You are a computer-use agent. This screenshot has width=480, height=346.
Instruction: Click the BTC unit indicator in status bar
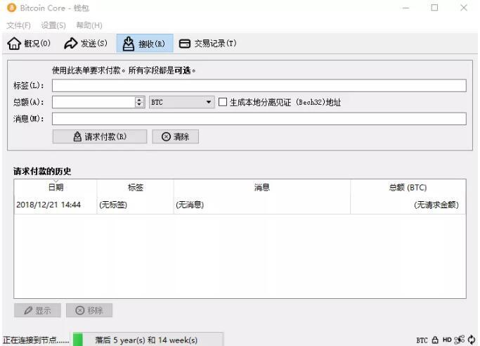pyautogui.click(x=422, y=340)
